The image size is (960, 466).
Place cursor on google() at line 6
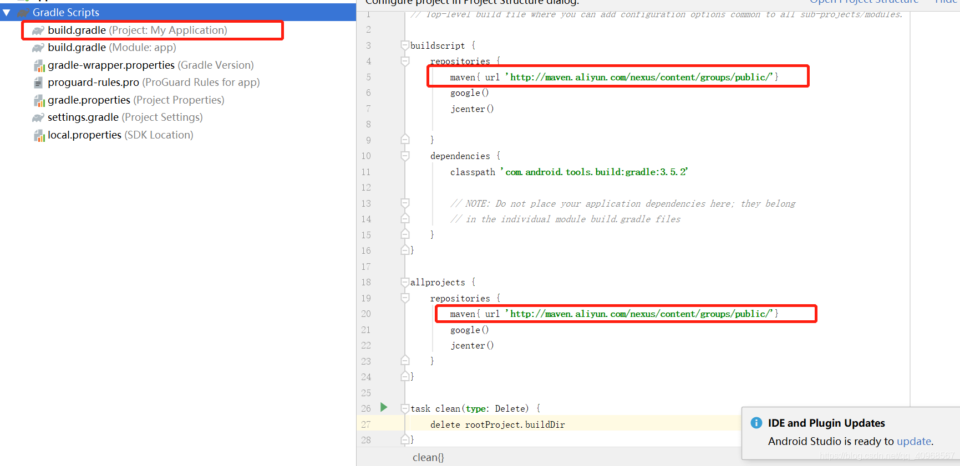pos(469,93)
